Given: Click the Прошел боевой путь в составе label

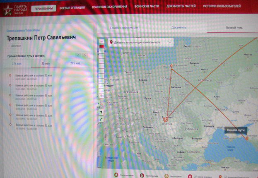Looking at the screenshot, I should click(x=26, y=56).
